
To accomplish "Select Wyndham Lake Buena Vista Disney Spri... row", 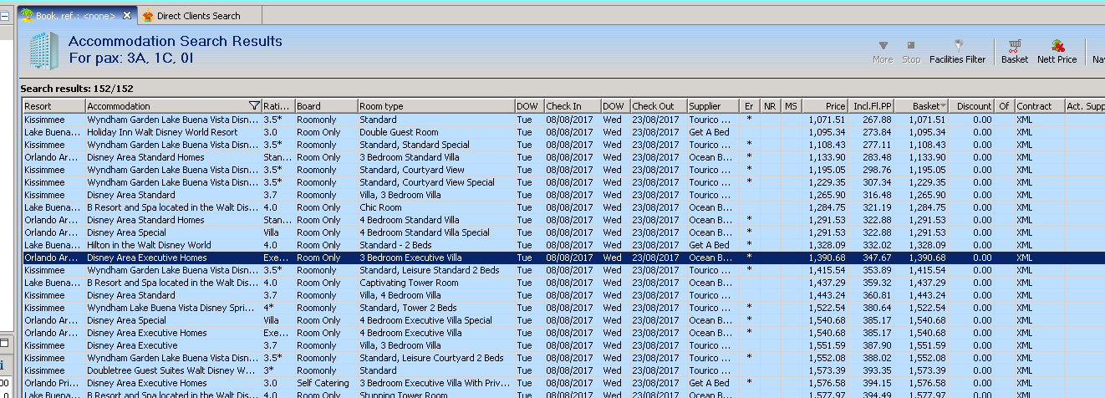I will coord(563,308).
